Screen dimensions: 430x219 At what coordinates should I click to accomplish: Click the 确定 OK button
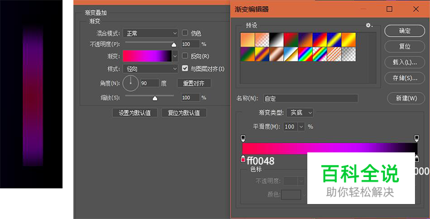[405, 31]
